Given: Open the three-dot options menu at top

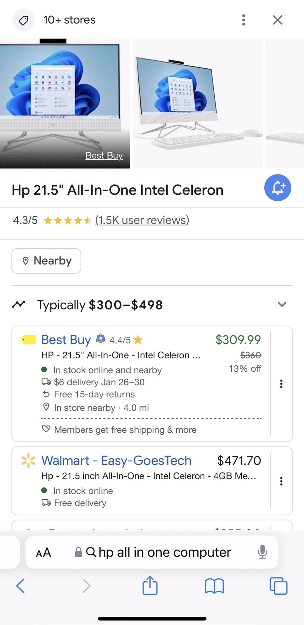Looking at the screenshot, I should [243, 20].
